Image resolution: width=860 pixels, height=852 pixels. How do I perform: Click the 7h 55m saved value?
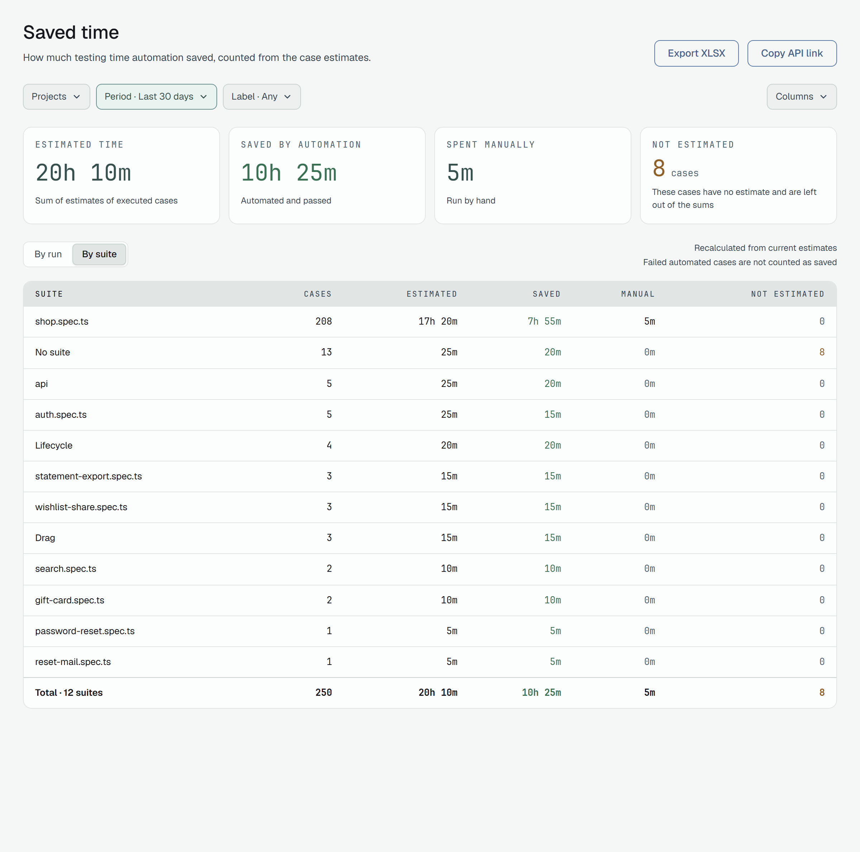[544, 321]
